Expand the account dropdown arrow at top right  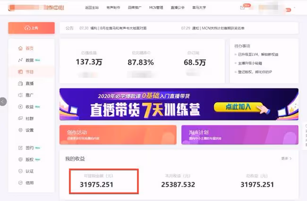pyautogui.click(x=294, y=8)
